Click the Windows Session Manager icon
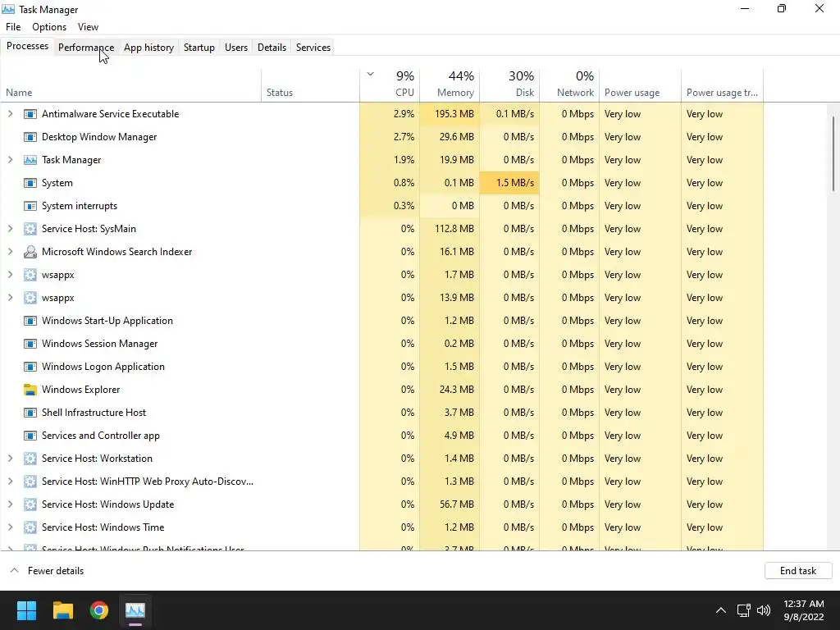840x630 pixels. [30, 344]
